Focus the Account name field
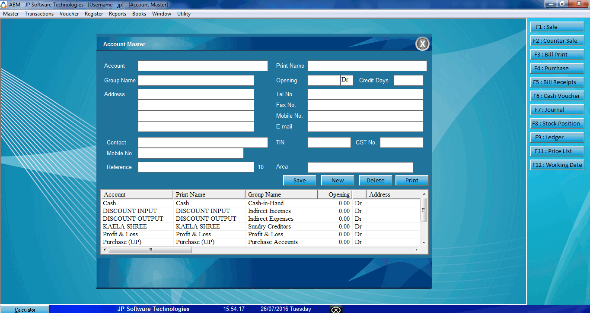The image size is (590, 313). click(x=203, y=66)
